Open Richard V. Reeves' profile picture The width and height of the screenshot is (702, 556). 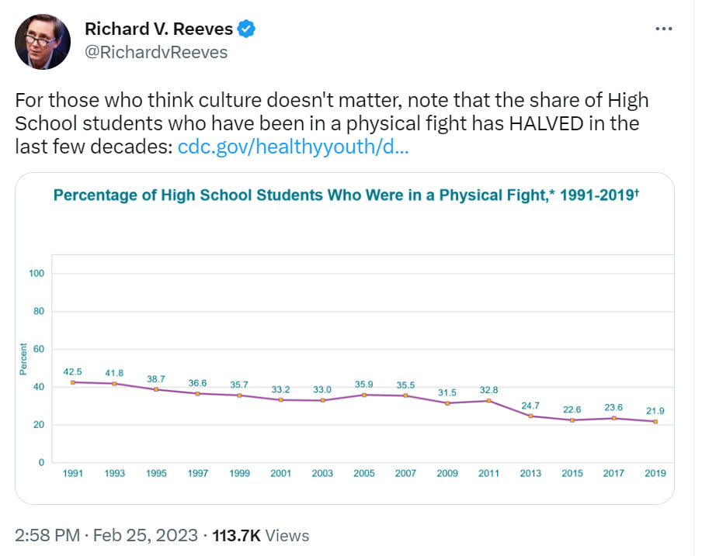point(44,40)
